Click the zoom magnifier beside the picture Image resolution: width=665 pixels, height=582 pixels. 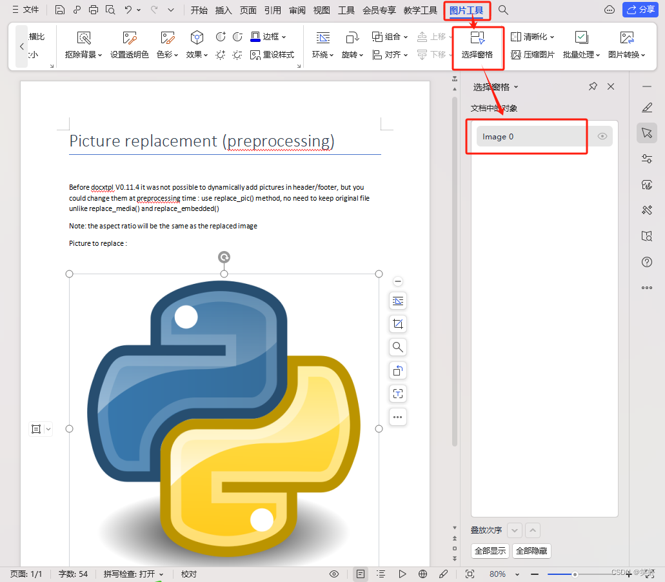[x=398, y=347]
